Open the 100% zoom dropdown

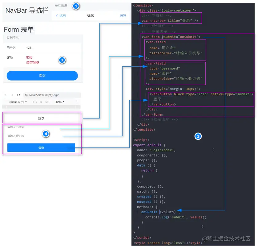[x=60, y=102]
